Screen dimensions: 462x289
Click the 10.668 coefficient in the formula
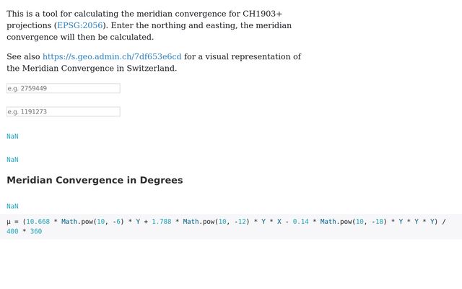[38, 222]
